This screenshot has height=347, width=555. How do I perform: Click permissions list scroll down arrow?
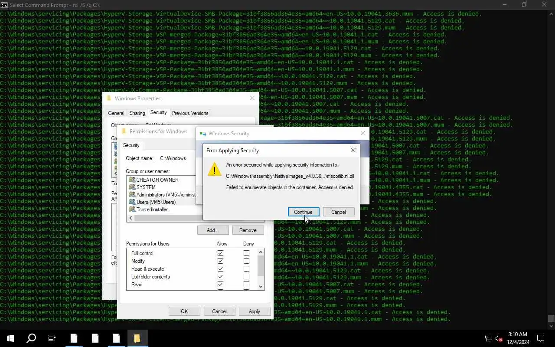coord(261,287)
